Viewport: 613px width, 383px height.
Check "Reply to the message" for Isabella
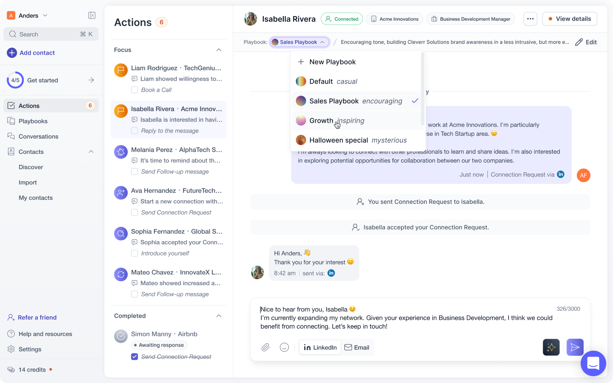(134, 130)
